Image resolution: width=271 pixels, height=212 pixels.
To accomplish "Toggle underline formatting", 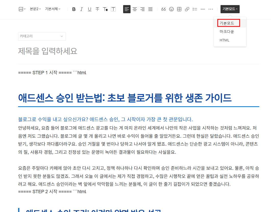I will coord(89,9).
